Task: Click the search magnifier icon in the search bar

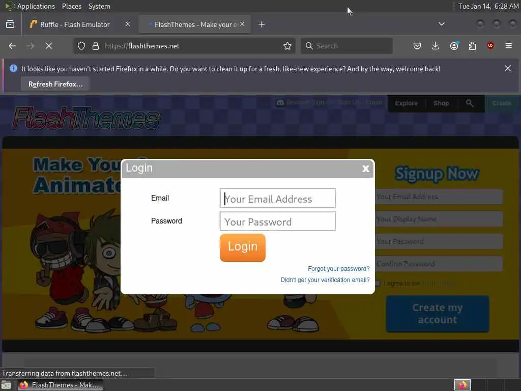Action: (x=309, y=46)
